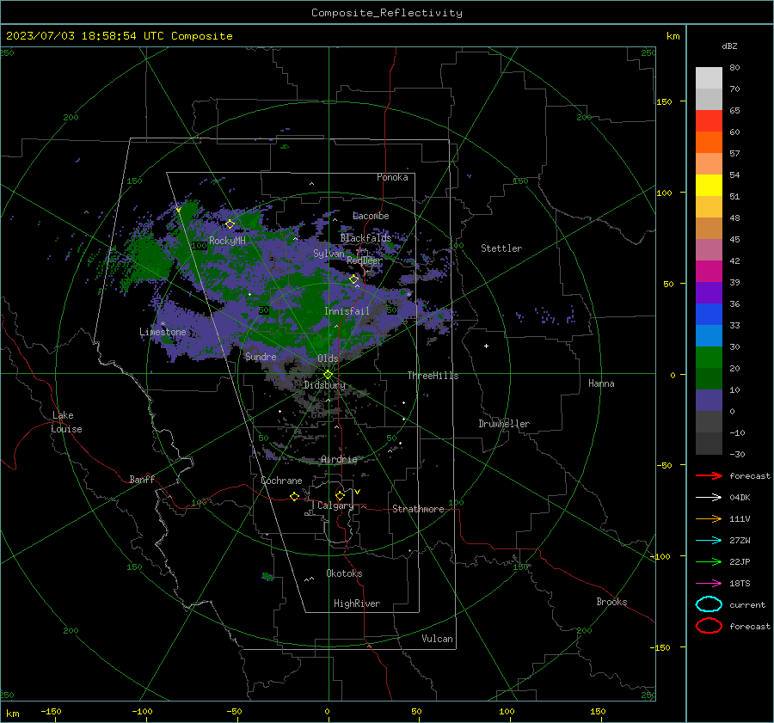Click the cyan 'current' ellipse symbol

pyautogui.click(x=709, y=604)
